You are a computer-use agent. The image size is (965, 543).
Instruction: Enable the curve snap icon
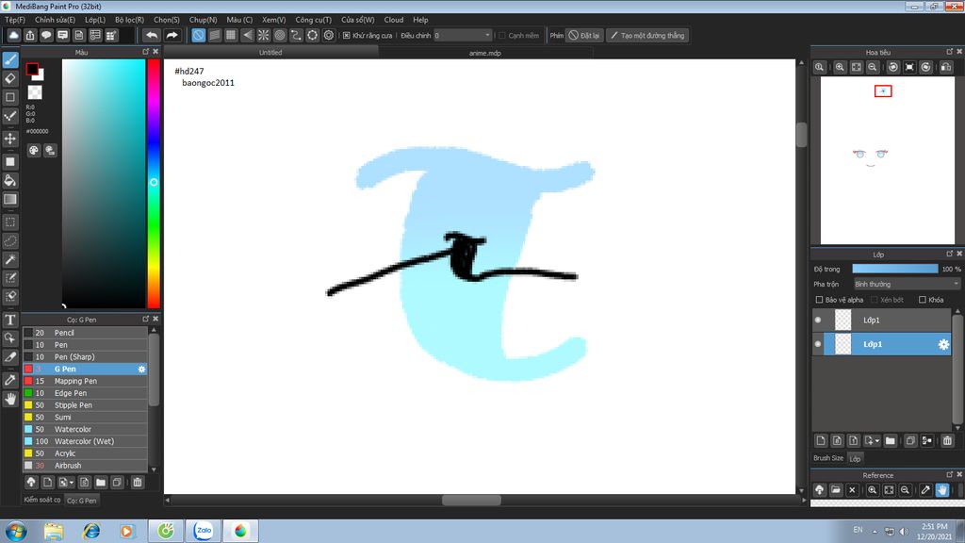pos(296,35)
